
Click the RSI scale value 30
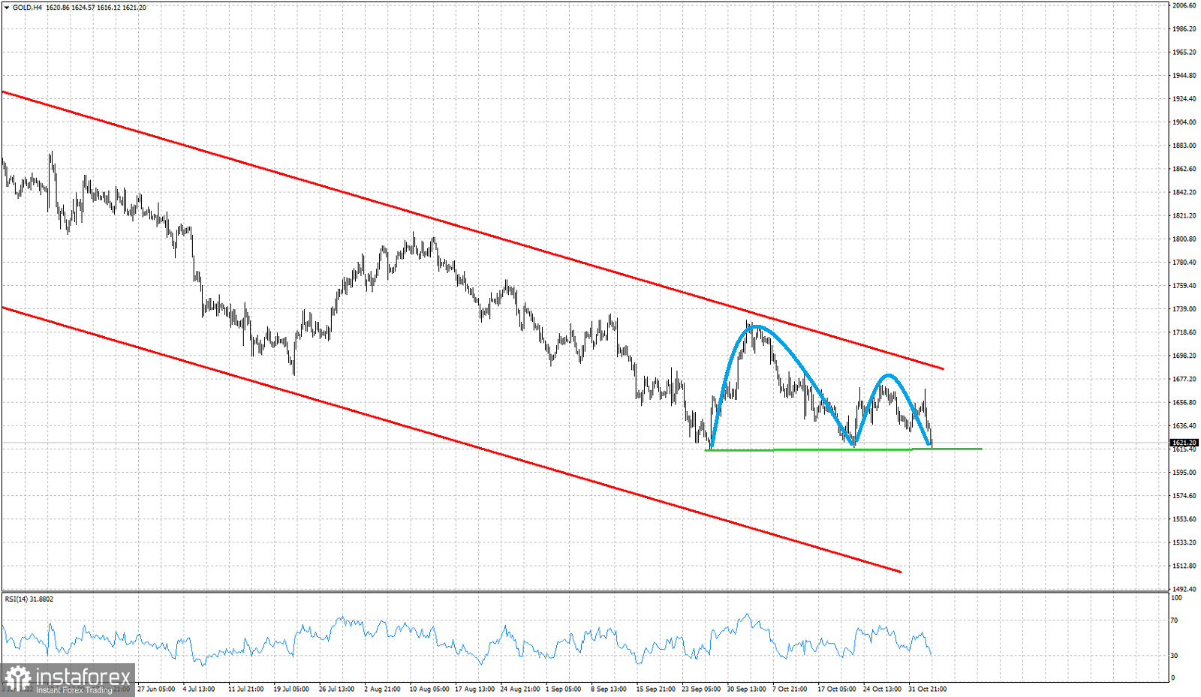[x=1175, y=655]
